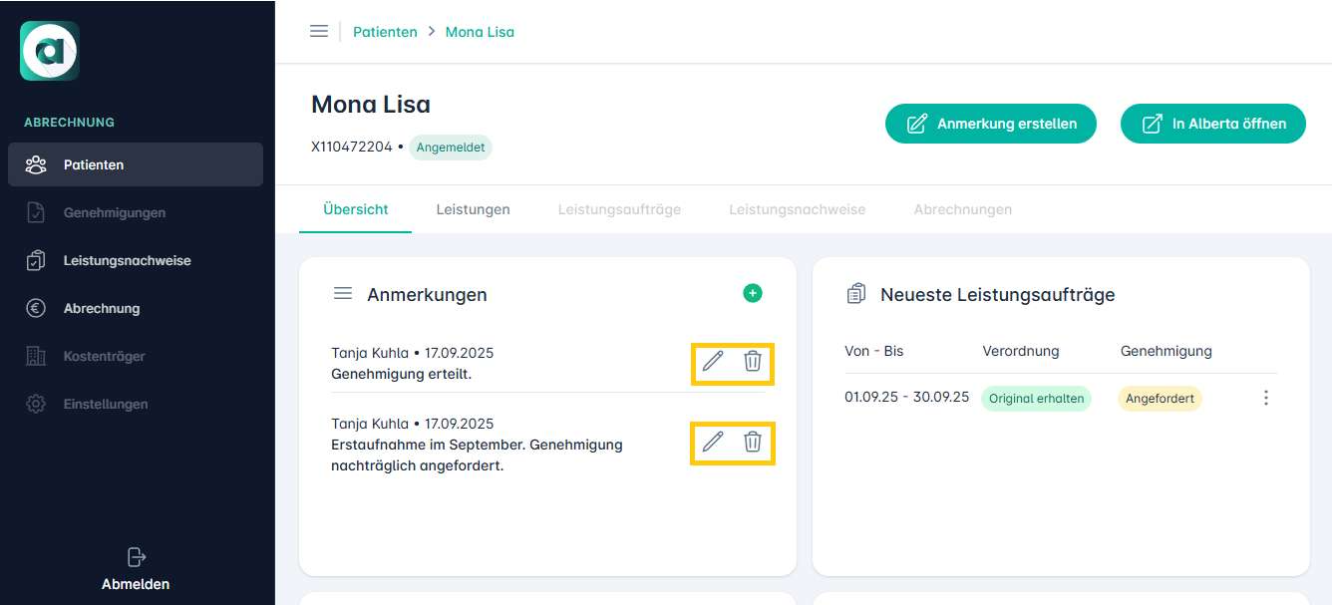Image resolution: width=1332 pixels, height=605 pixels.
Task: Click the Patienten breadcrumb link
Action: (x=385, y=32)
